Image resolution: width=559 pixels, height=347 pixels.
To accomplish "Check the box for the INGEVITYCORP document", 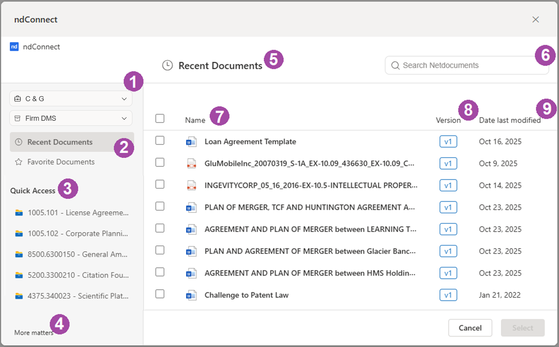I will 160,184.
